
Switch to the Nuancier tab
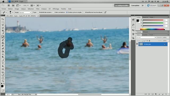[x=145, y=17]
